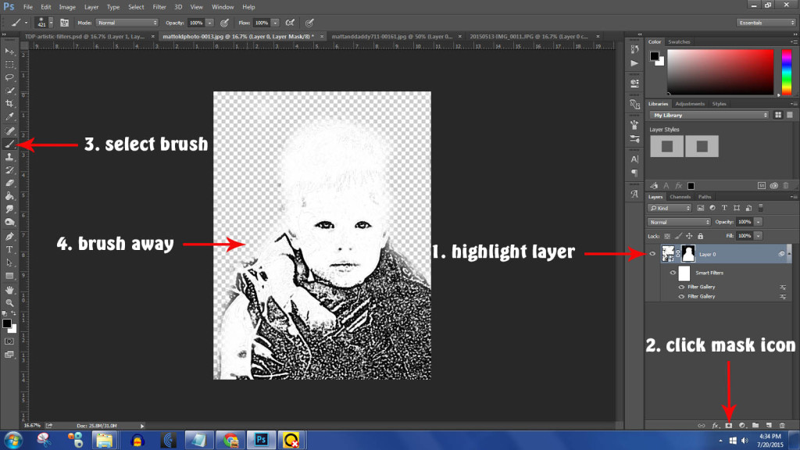Select the Rectangular Marquee tool

pos(9,65)
